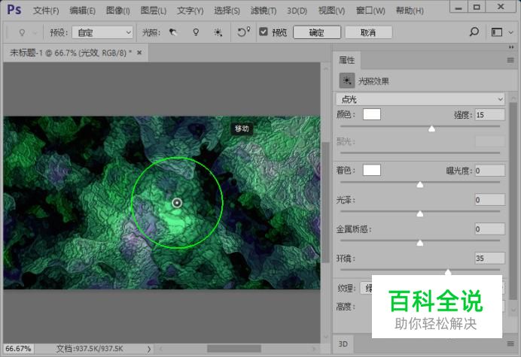The width and height of the screenshot is (521, 357).
Task: Click the 环境 value field showing 35
Action: pos(490,258)
